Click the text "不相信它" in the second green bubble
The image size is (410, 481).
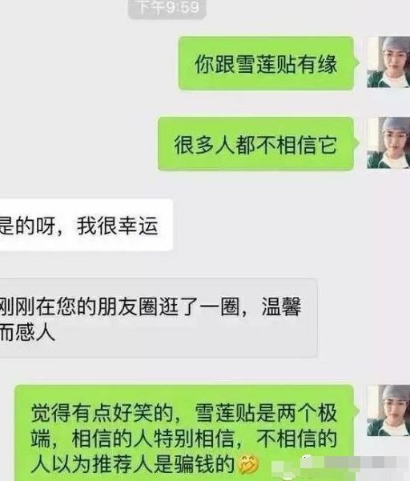(x=296, y=145)
